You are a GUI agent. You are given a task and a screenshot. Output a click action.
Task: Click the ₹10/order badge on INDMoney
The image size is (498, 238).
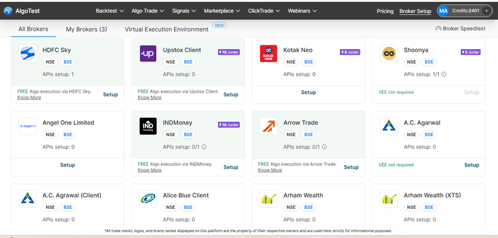[228, 125]
